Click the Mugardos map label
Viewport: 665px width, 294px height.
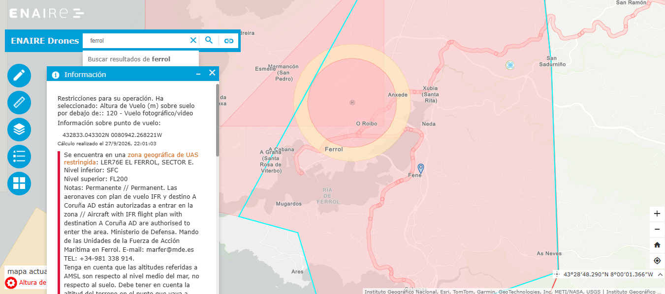pyautogui.click(x=288, y=203)
